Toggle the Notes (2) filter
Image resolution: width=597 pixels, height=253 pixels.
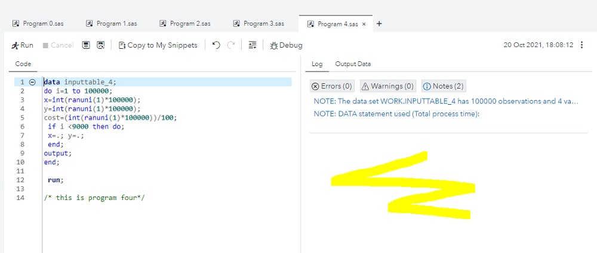(x=444, y=86)
